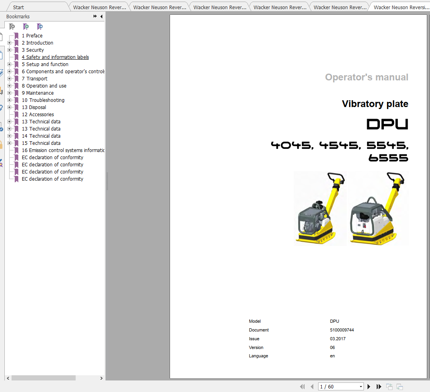
Task: Go to the next page
Action: pos(369,386)
